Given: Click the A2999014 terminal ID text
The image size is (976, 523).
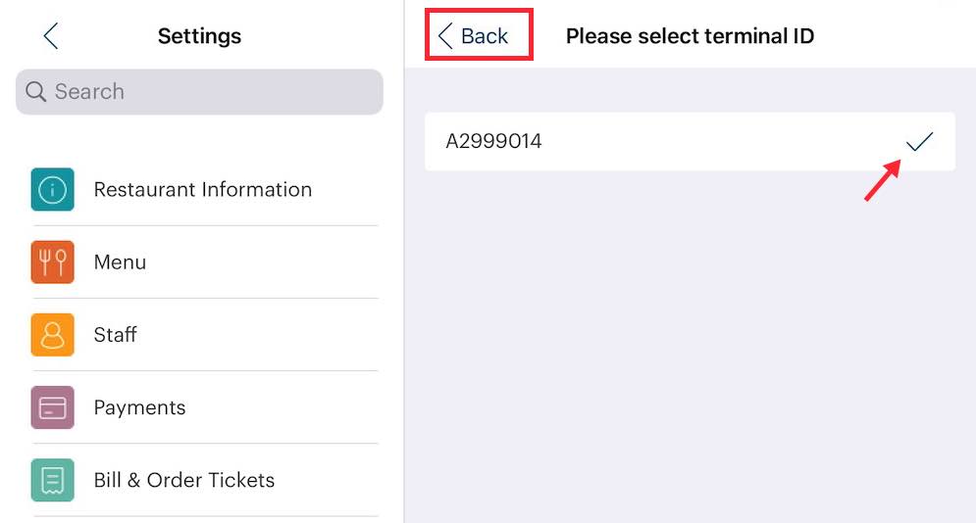Looking at the screenshot, I should coord(493,142).
